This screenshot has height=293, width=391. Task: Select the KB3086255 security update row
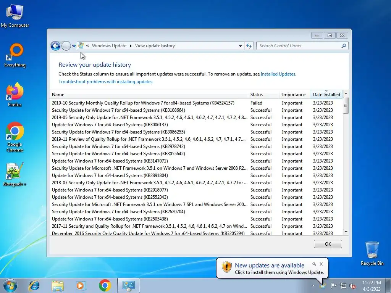[196, 132]
